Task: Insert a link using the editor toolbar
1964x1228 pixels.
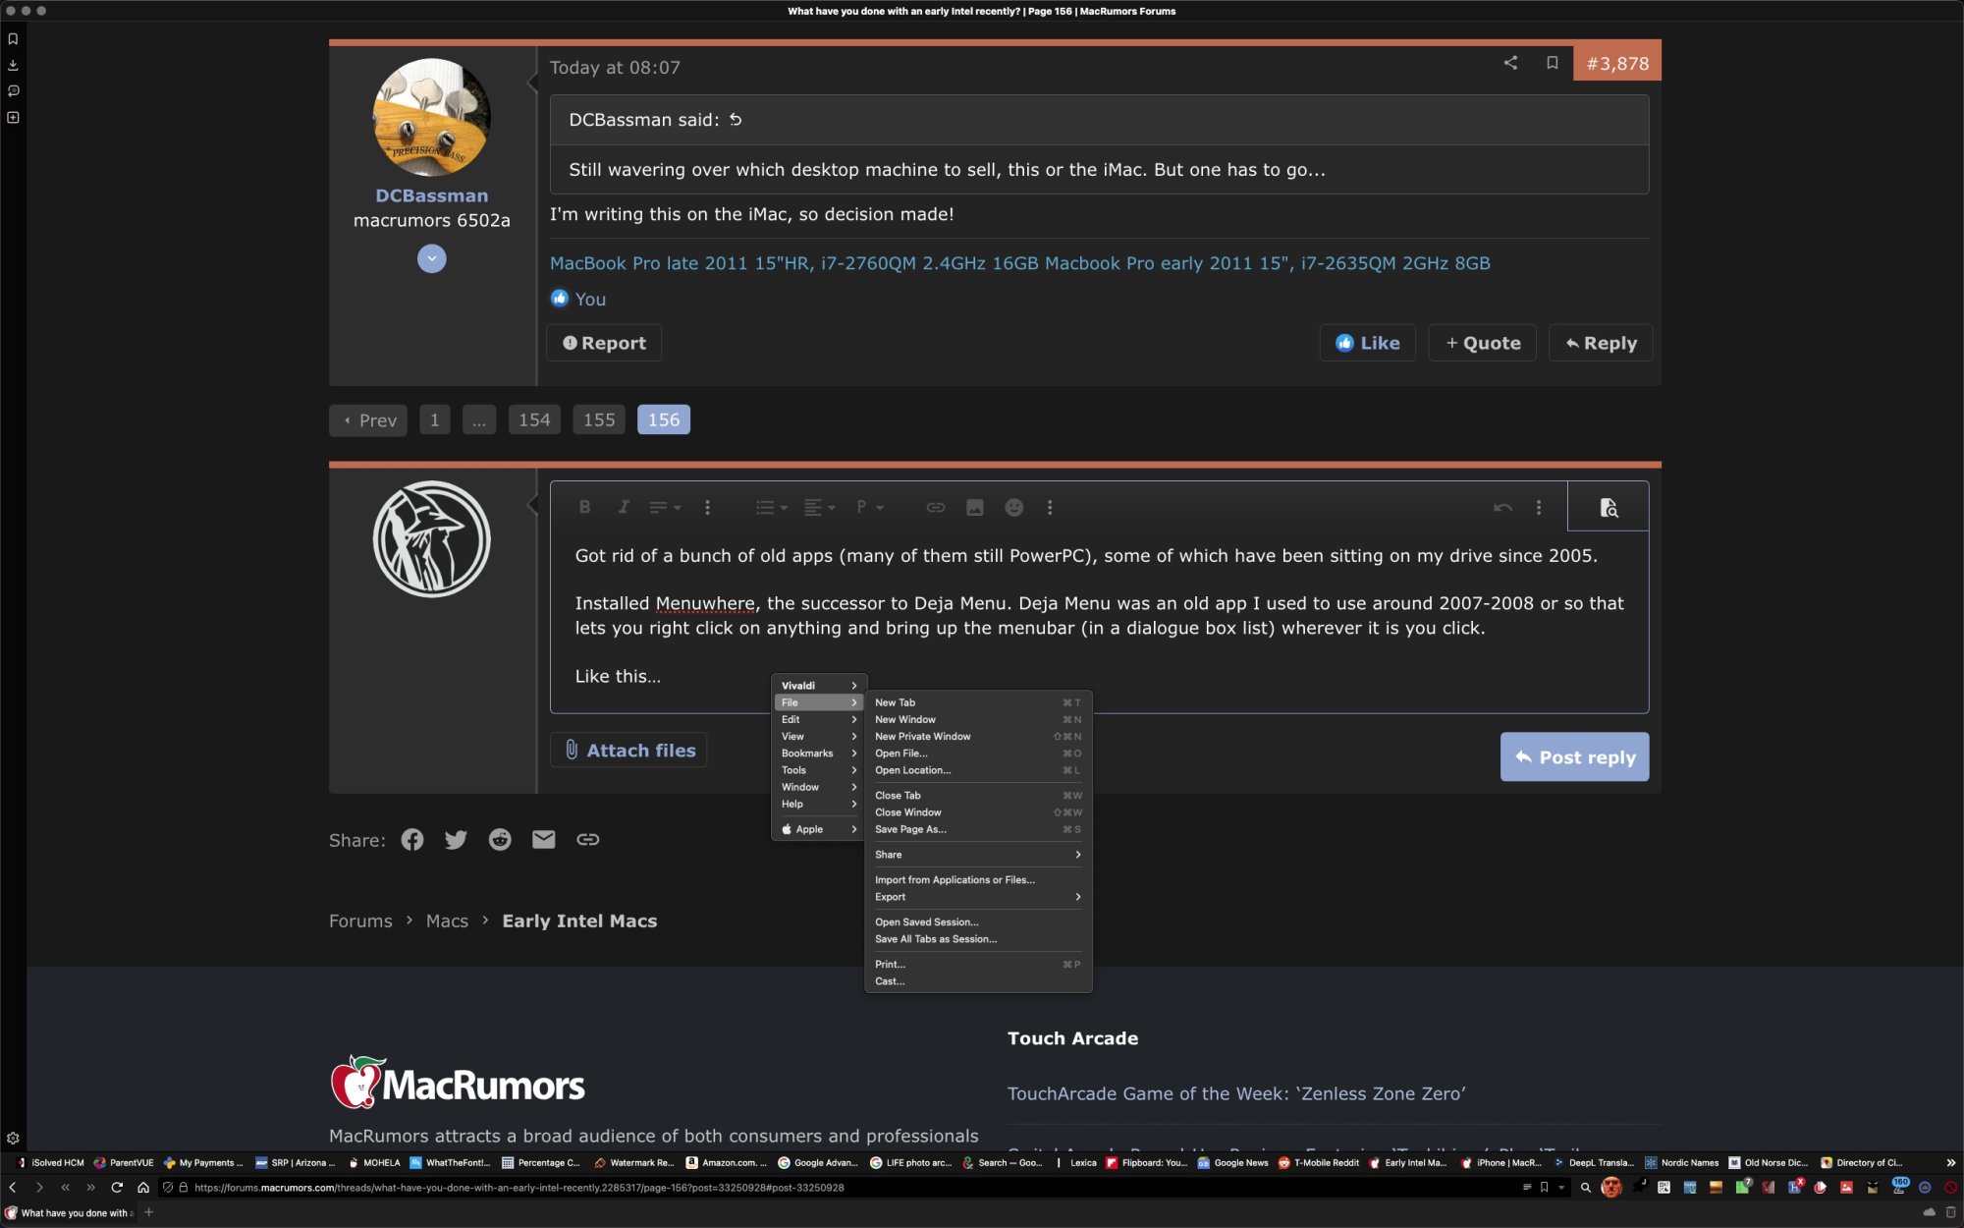Action: 935,507
